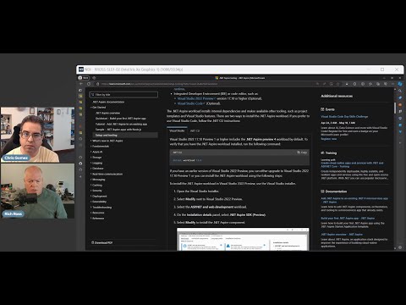406x305 pixels.
Task: Open Tutorial Add .NET Aspire to existing app
Action: [121, 124]
